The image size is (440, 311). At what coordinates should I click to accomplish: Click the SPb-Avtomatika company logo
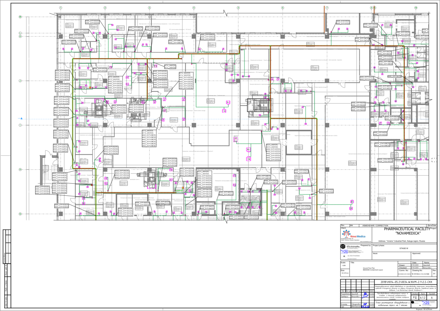(x=350, y=246)
